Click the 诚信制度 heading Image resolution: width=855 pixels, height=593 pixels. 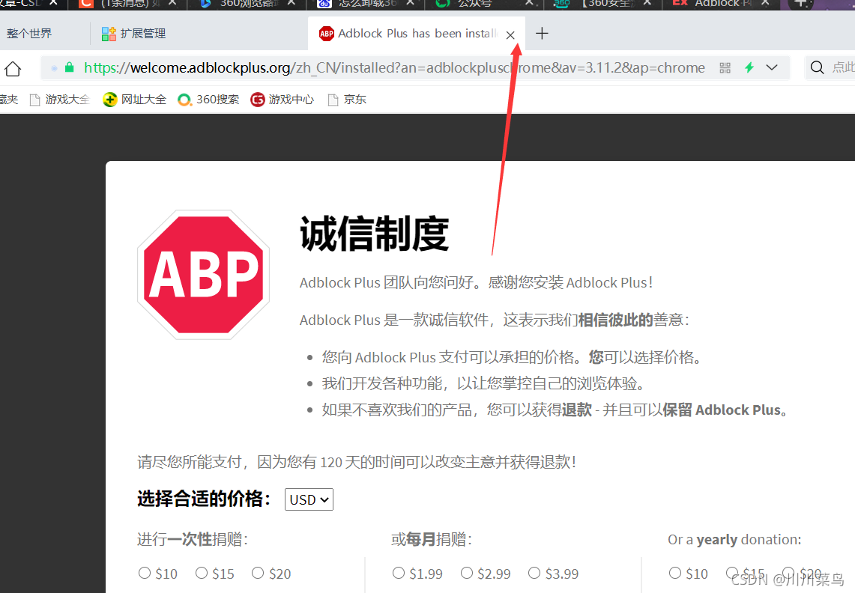(x=375, y=234)
